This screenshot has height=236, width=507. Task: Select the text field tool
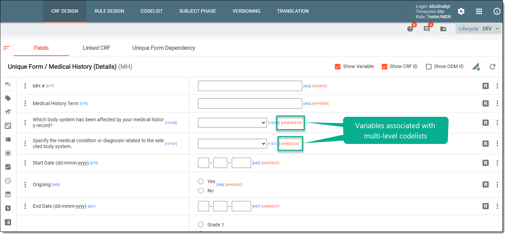tap(8, 112)
